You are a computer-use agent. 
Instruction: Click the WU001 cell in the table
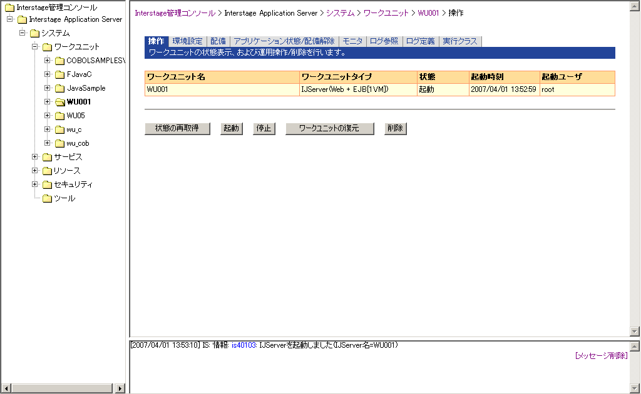point(222,90)
